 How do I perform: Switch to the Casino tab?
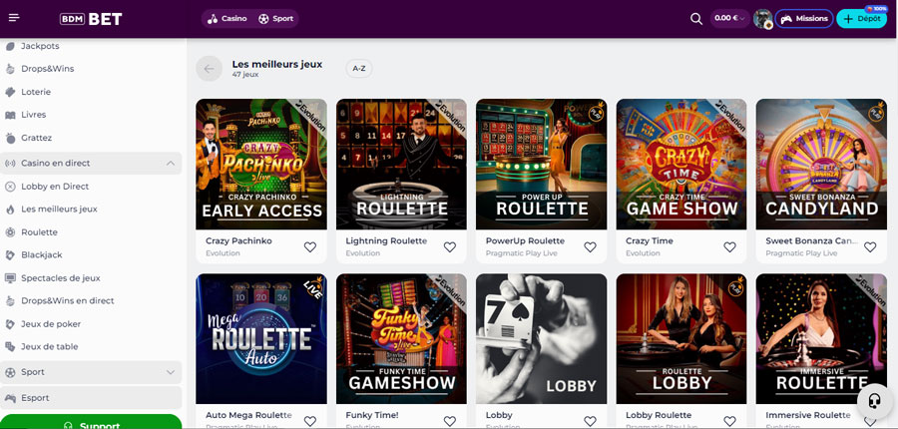tap(227, 18)
